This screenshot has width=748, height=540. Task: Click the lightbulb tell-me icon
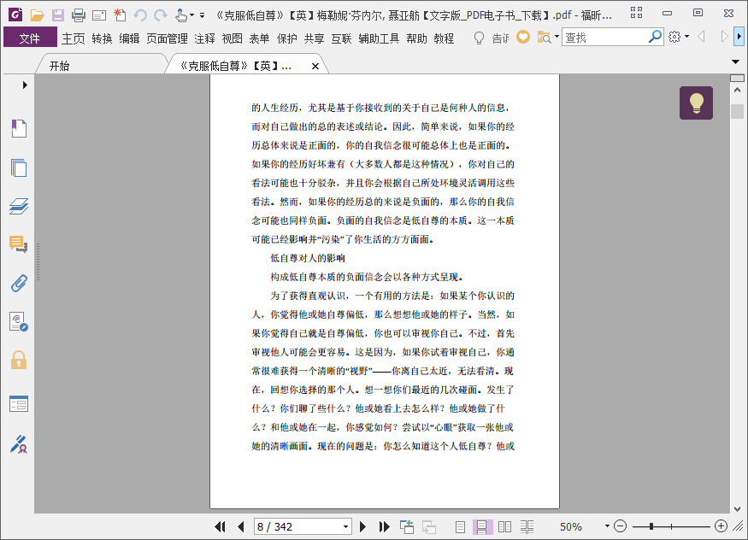(x=479, y=38)
